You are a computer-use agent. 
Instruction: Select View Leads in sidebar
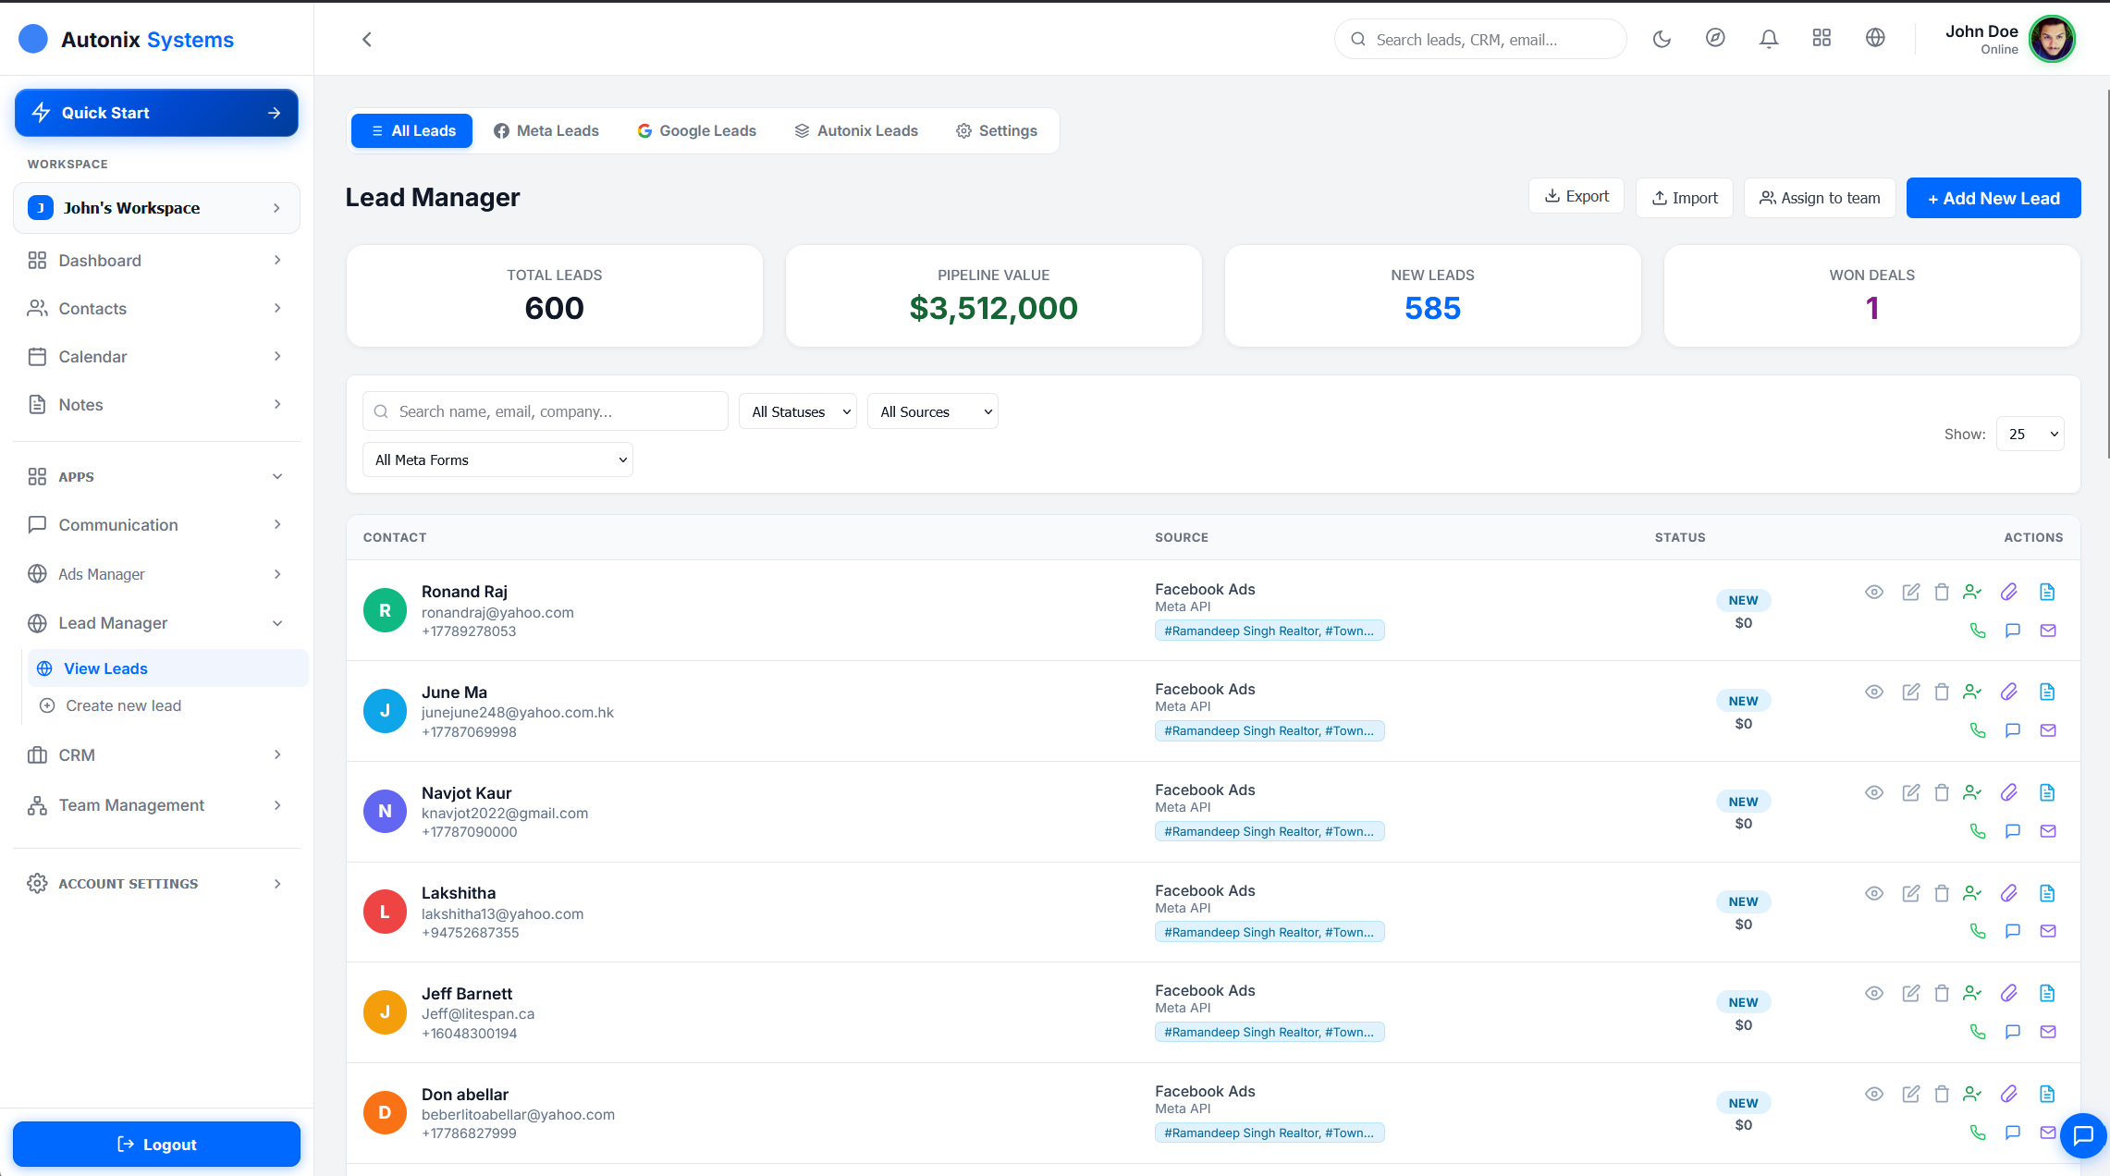click(x=167, y=668)
